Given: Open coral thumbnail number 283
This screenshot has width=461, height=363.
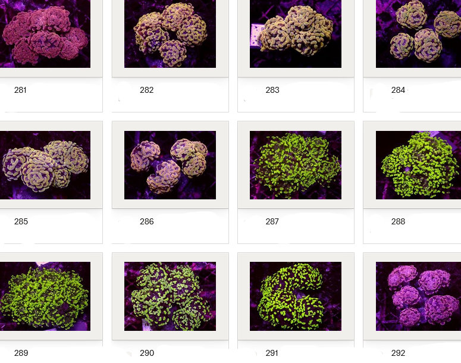Looking at the screenshot, I should coord(296,34).
